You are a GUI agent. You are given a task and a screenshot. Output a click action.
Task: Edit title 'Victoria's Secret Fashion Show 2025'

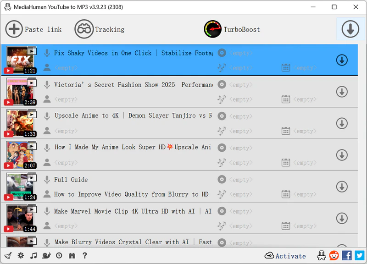click(133, 85)
